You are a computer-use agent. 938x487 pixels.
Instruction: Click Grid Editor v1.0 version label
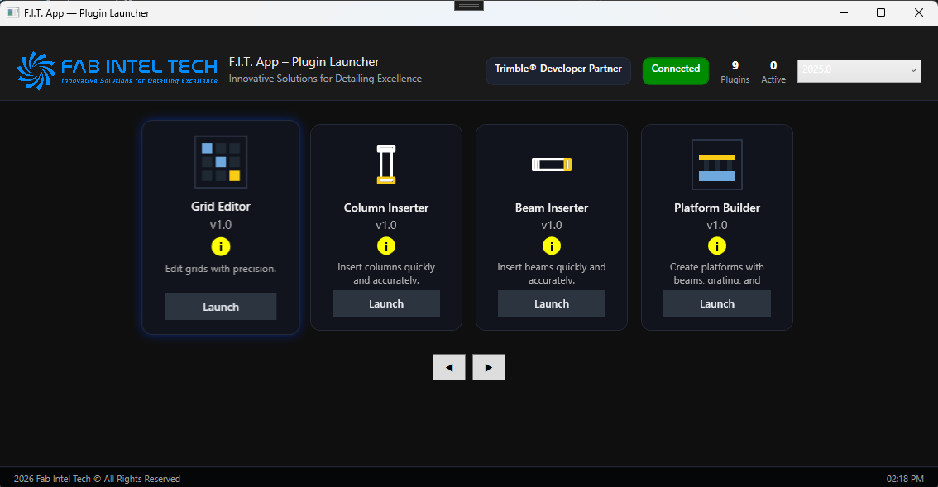pos(221,225)
